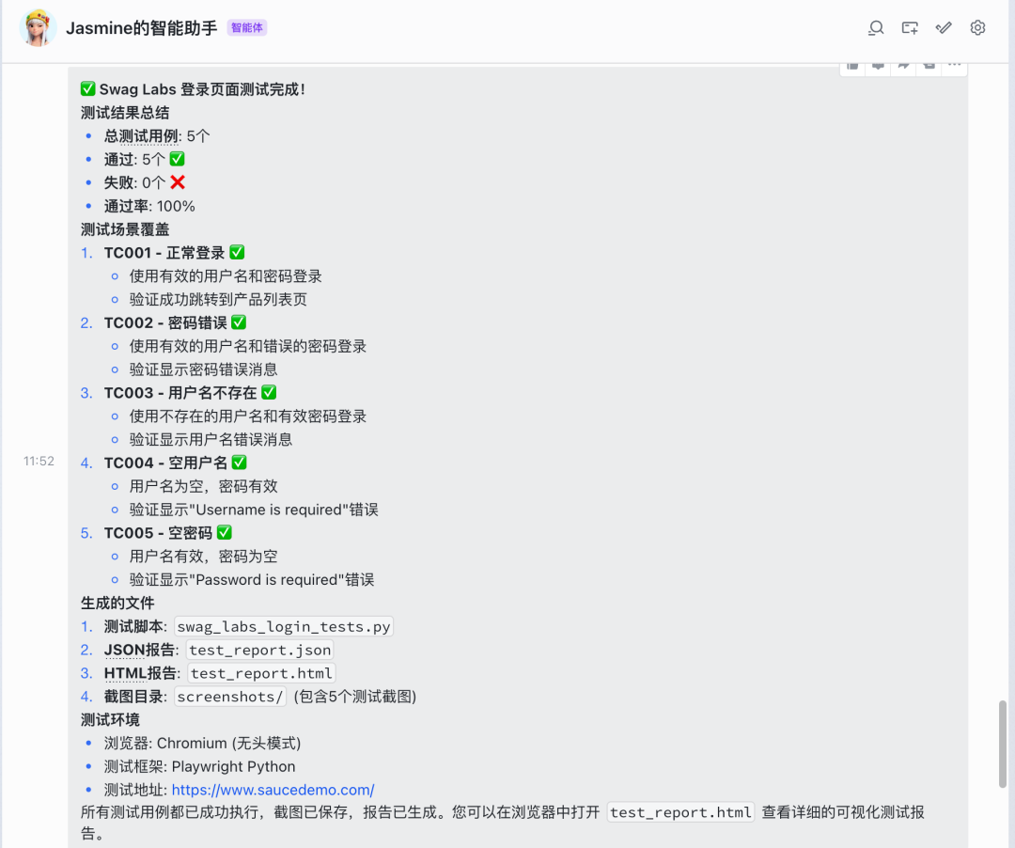The width and height of the screenshot is (1015, 848).
Task: Open the https://www.saucedemo.com/ link
Action: pos(273,790)
